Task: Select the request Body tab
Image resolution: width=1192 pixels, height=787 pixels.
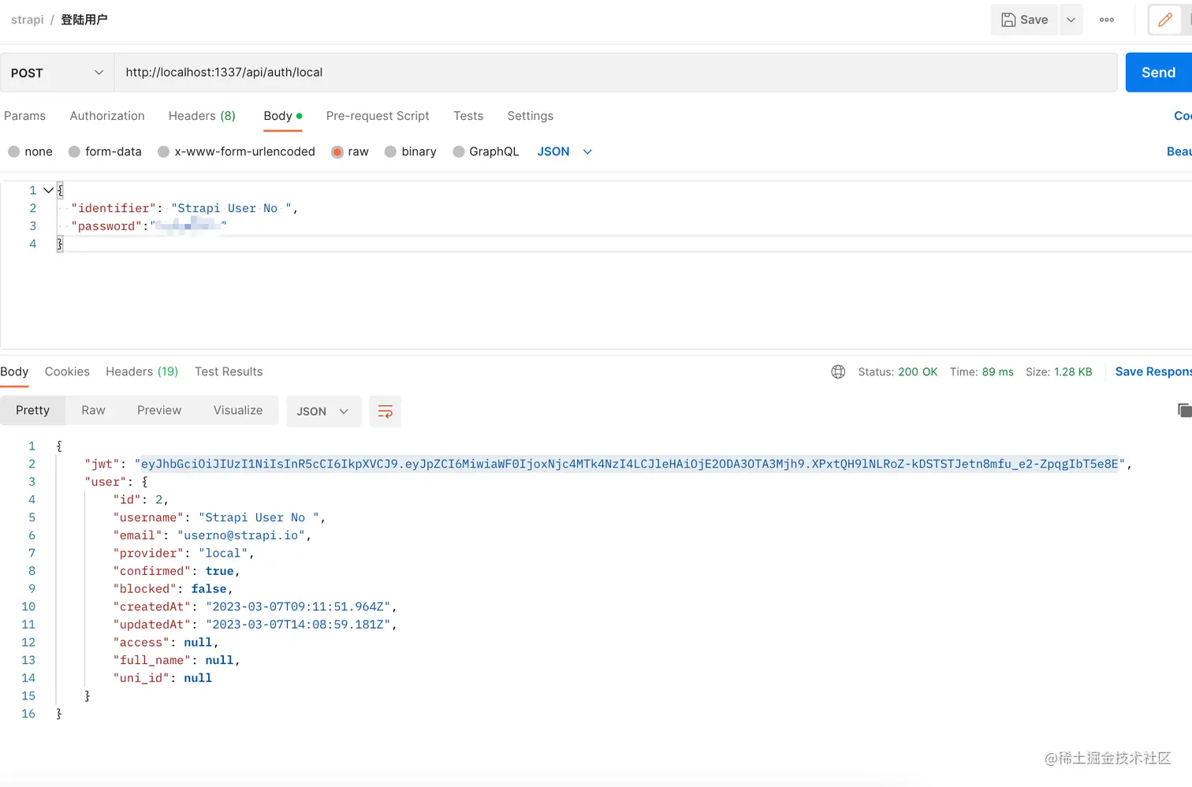Action: tap(282, 116)
